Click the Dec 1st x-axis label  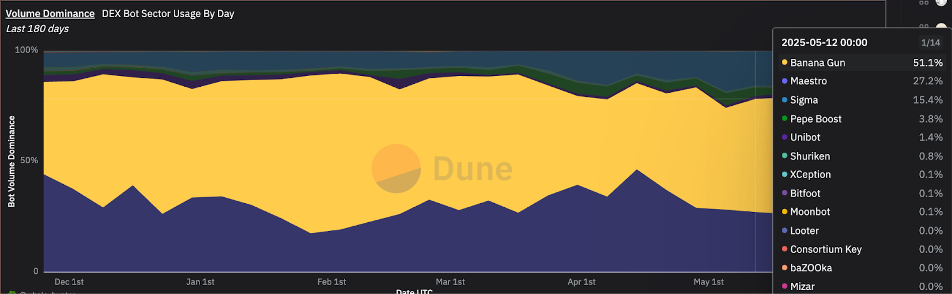tap(69, 282)
